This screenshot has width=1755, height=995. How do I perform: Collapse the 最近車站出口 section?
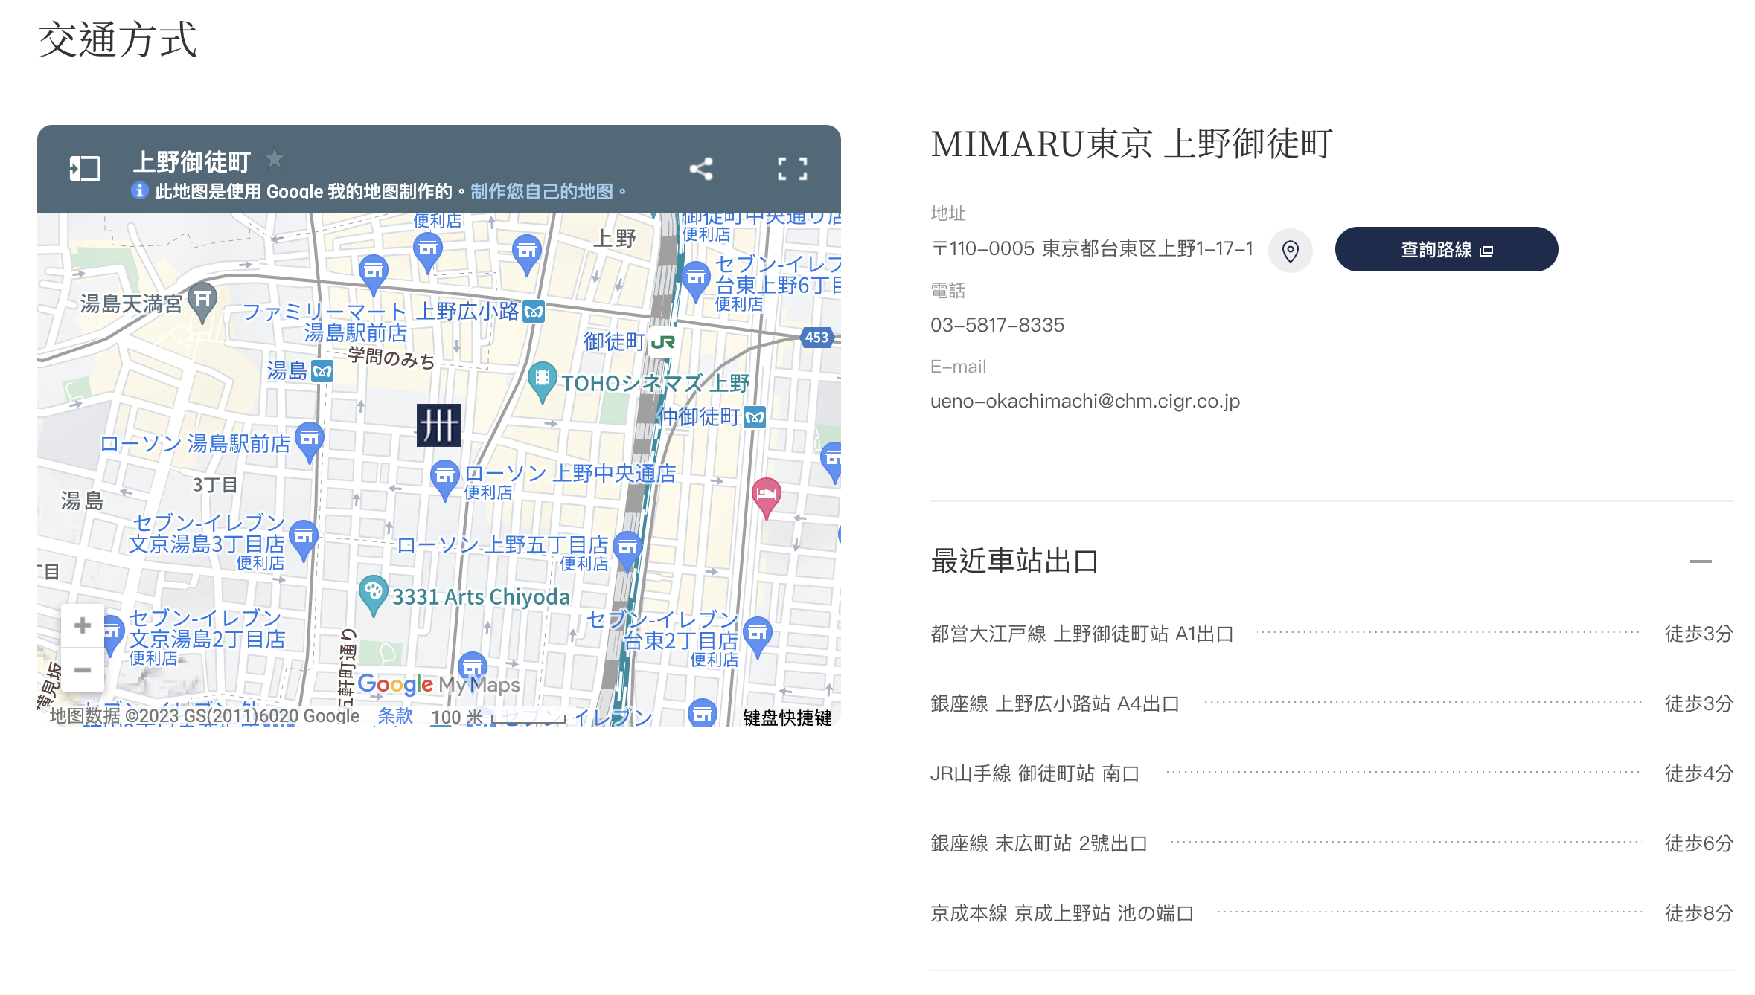pos(1701,561)
